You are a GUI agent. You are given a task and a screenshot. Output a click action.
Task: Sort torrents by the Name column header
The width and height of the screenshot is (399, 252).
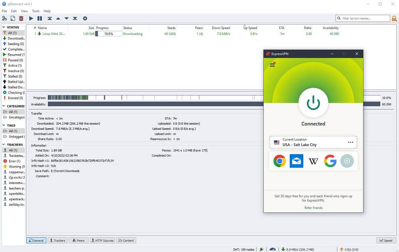pyautogui.click(x=42, y=28)
